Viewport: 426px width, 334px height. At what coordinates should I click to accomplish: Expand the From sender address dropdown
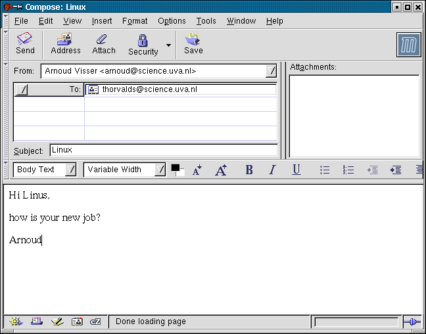click(272, 71)
